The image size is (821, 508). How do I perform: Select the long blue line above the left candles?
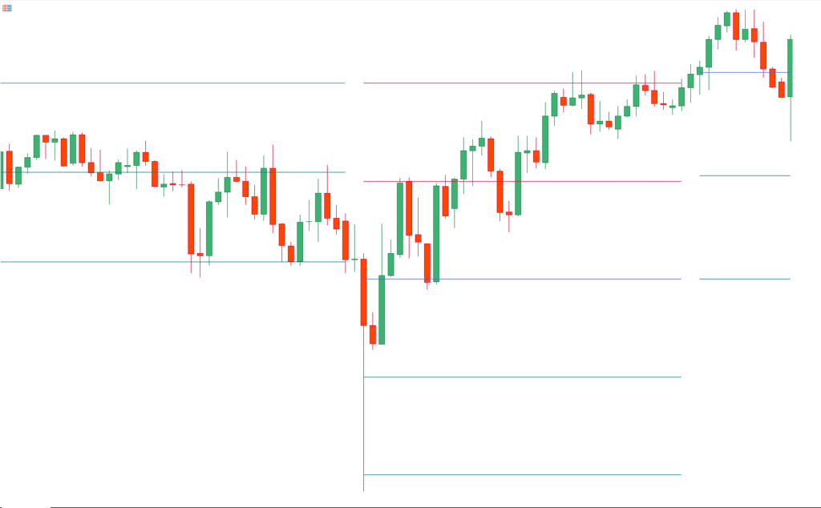tap(172, 83)
